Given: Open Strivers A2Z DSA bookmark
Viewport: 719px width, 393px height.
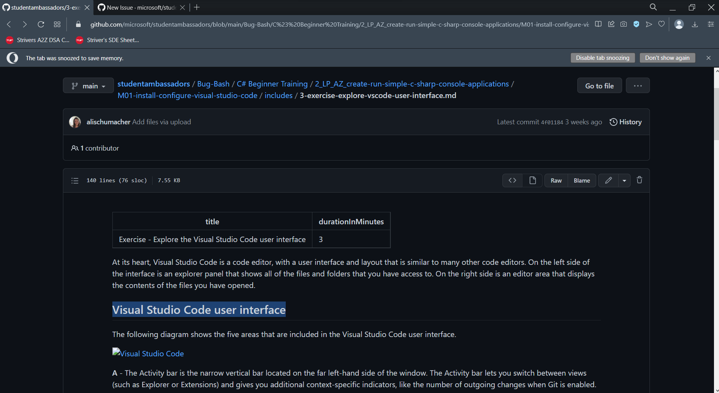Looking at the screenshot, I should click(x=38, y=40).
